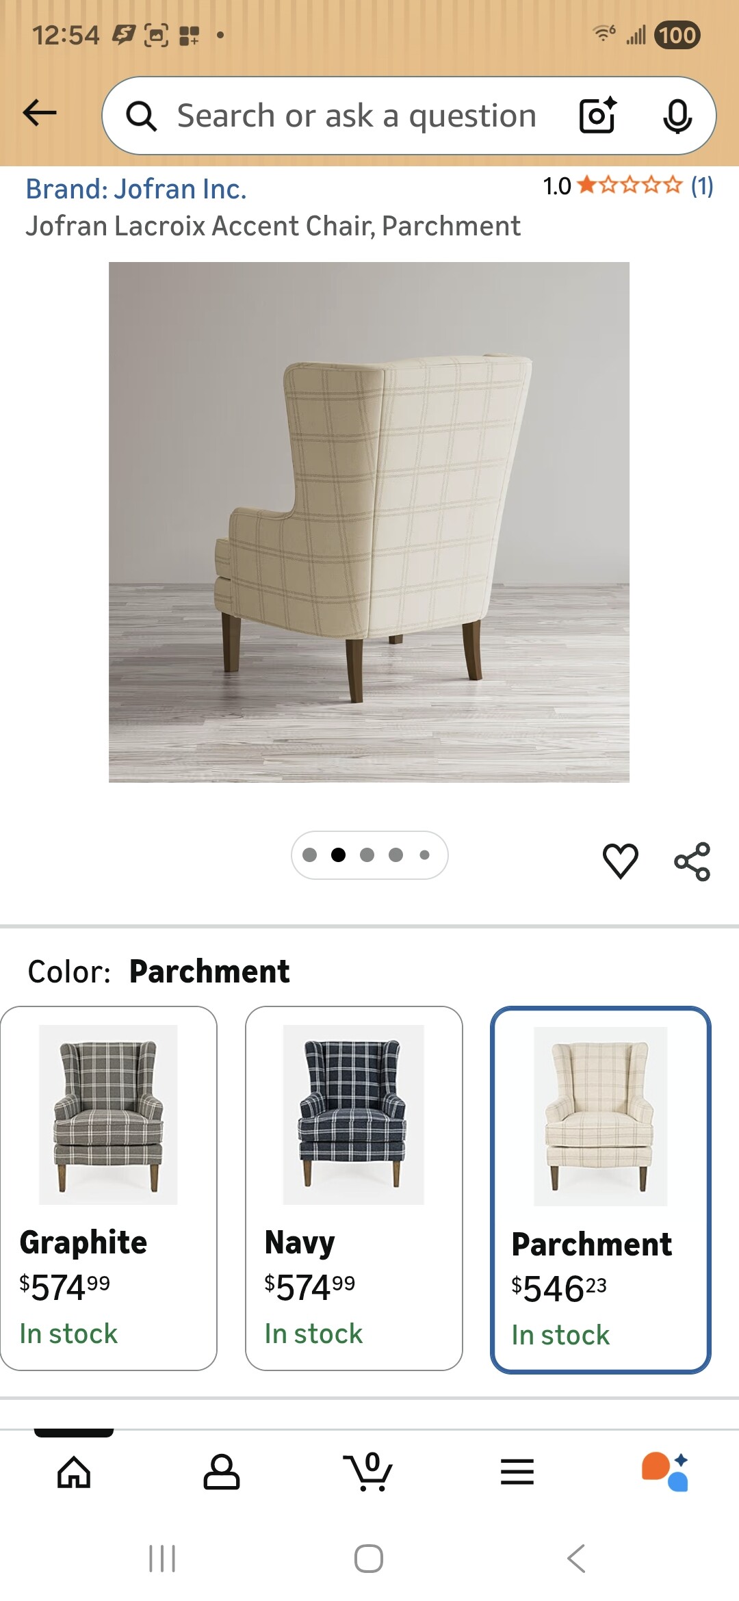The width and height of the screenshot is (739, 1601).
Task: Open Android recent apps button
Action: (x=162, y=1559)
